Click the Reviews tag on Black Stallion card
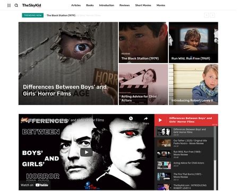The height and width of the screenshot is (191, 239). tap(126, 54)
